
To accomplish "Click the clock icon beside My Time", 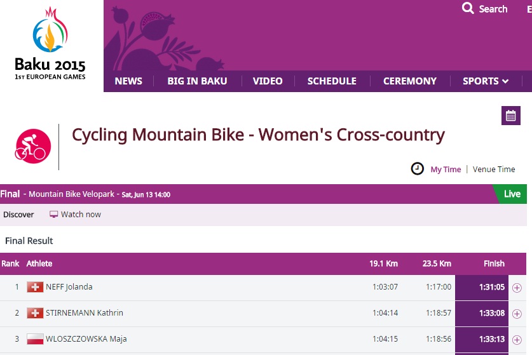I will click(x=418, y=168).
